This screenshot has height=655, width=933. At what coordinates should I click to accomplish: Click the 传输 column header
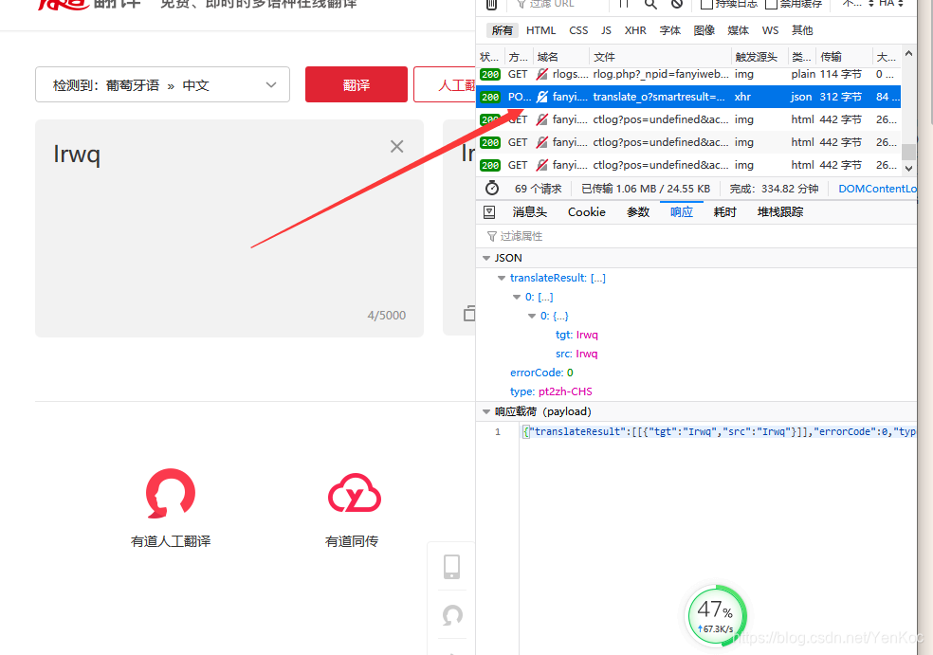point(844,57)
